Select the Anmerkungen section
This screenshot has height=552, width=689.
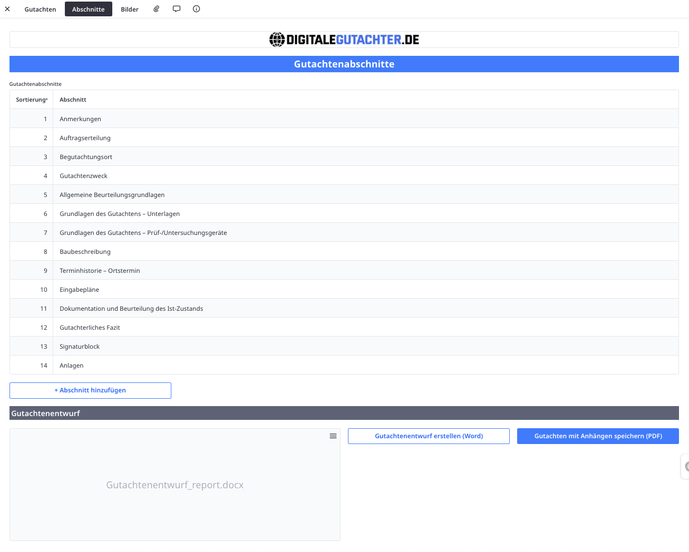click(80, 119)
